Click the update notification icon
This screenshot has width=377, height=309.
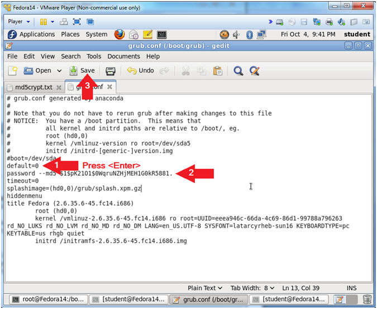[224, 35]
